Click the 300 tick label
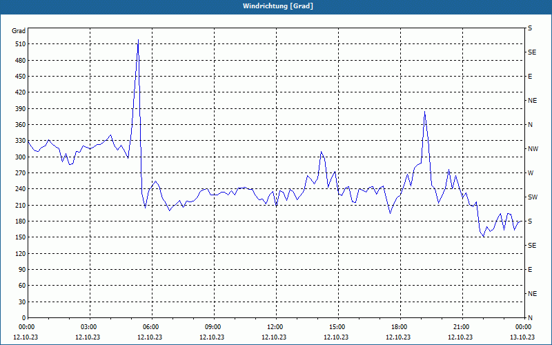The height and width of the screenshot is (345, 552). click(20, 157)
